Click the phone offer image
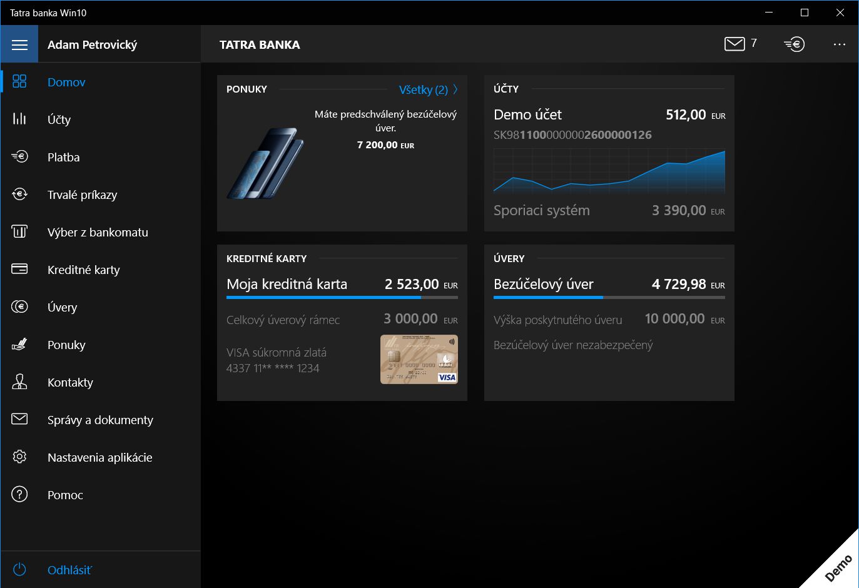Viewport: 859px width, 588px height. pyautogui.click(x=265, y=163)
